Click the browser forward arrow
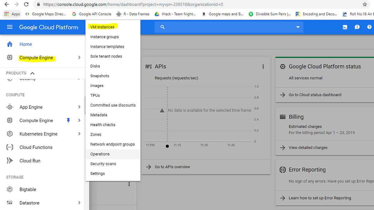 (x=16, y=5)
